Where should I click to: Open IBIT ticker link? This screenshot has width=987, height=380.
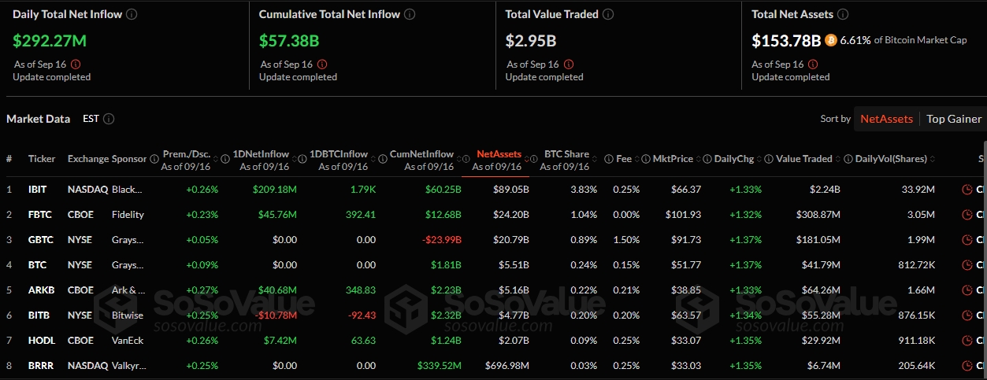[x=37, y=190]
